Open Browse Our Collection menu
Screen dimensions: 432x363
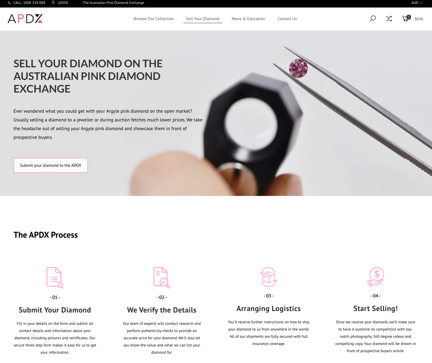coord(154,19)
